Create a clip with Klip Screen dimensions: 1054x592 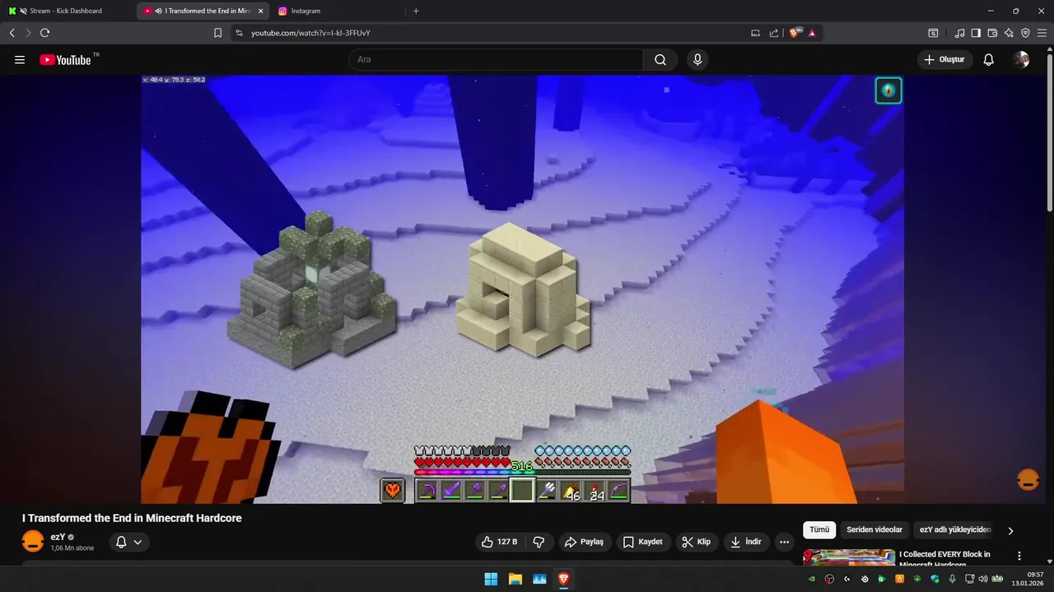(x=697, y=542)
